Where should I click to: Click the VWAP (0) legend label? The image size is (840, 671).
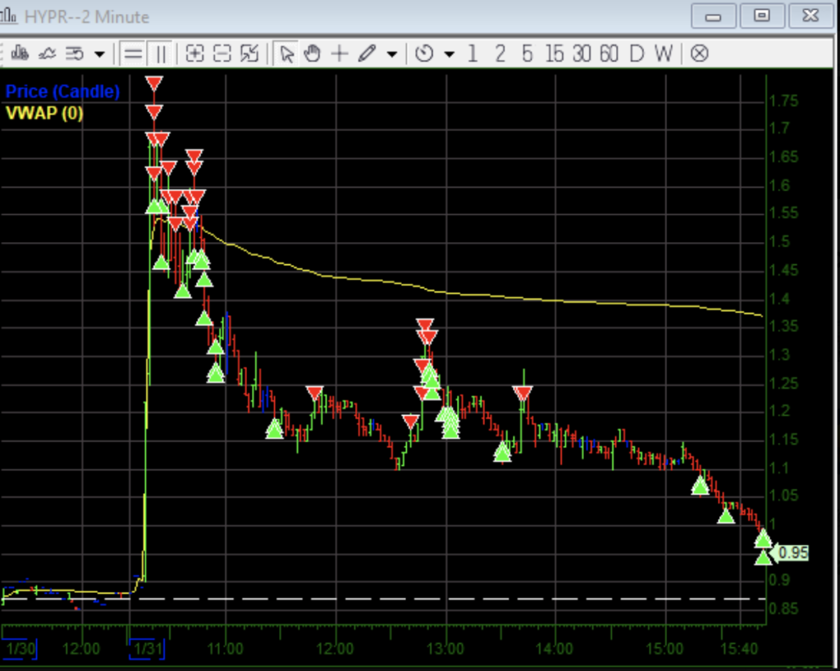[44, 113]
